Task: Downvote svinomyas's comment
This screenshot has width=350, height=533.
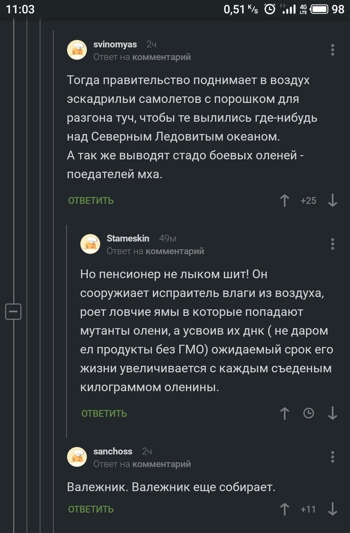Action: (332, 201)
